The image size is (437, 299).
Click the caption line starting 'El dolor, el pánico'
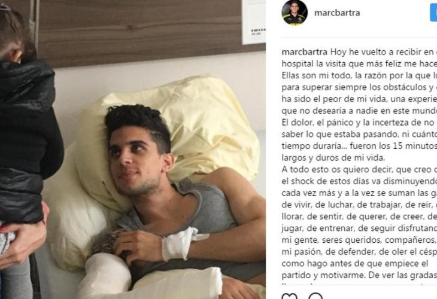tap(359, 123)
